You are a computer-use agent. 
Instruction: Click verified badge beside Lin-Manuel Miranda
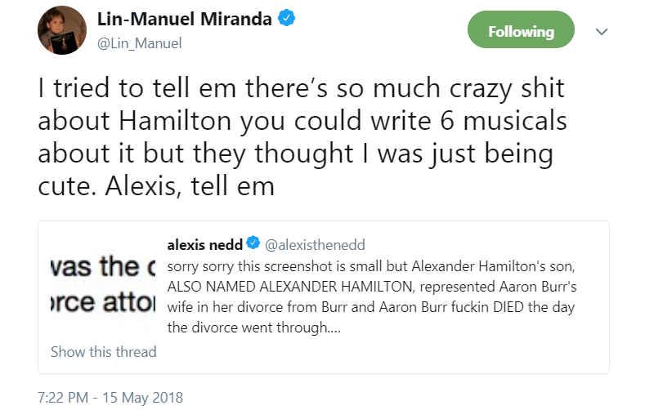point(284,20)
